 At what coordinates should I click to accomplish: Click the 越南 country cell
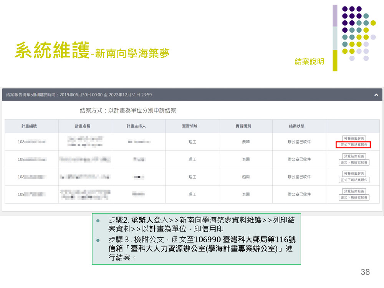(246, 177)
